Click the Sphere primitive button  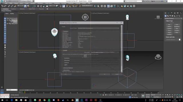click(x=169, y=27)
